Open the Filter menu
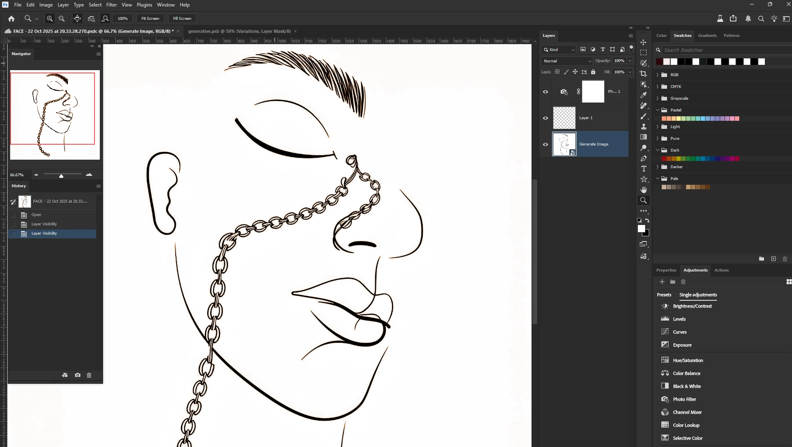 111,5
